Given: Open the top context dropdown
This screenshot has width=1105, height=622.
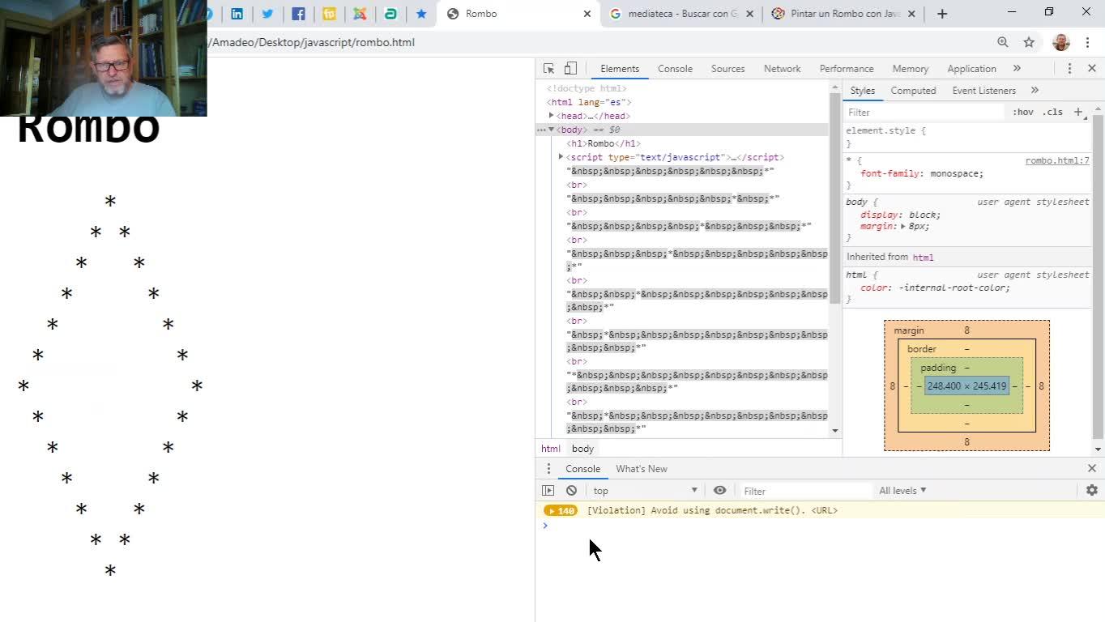Looking at the screenshot, I should point(645,491).
